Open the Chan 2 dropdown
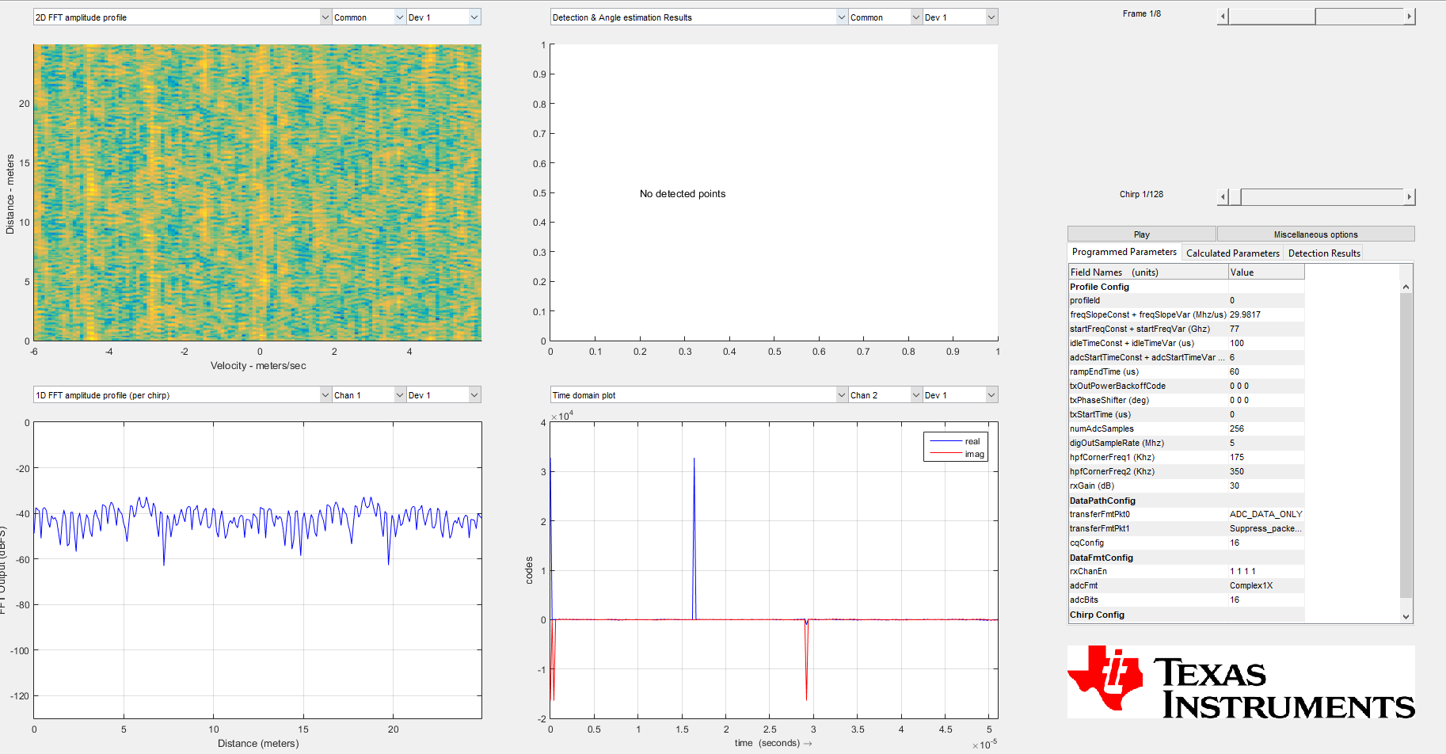The height and width of the screenshot is (754, 1446). (885, 394)
